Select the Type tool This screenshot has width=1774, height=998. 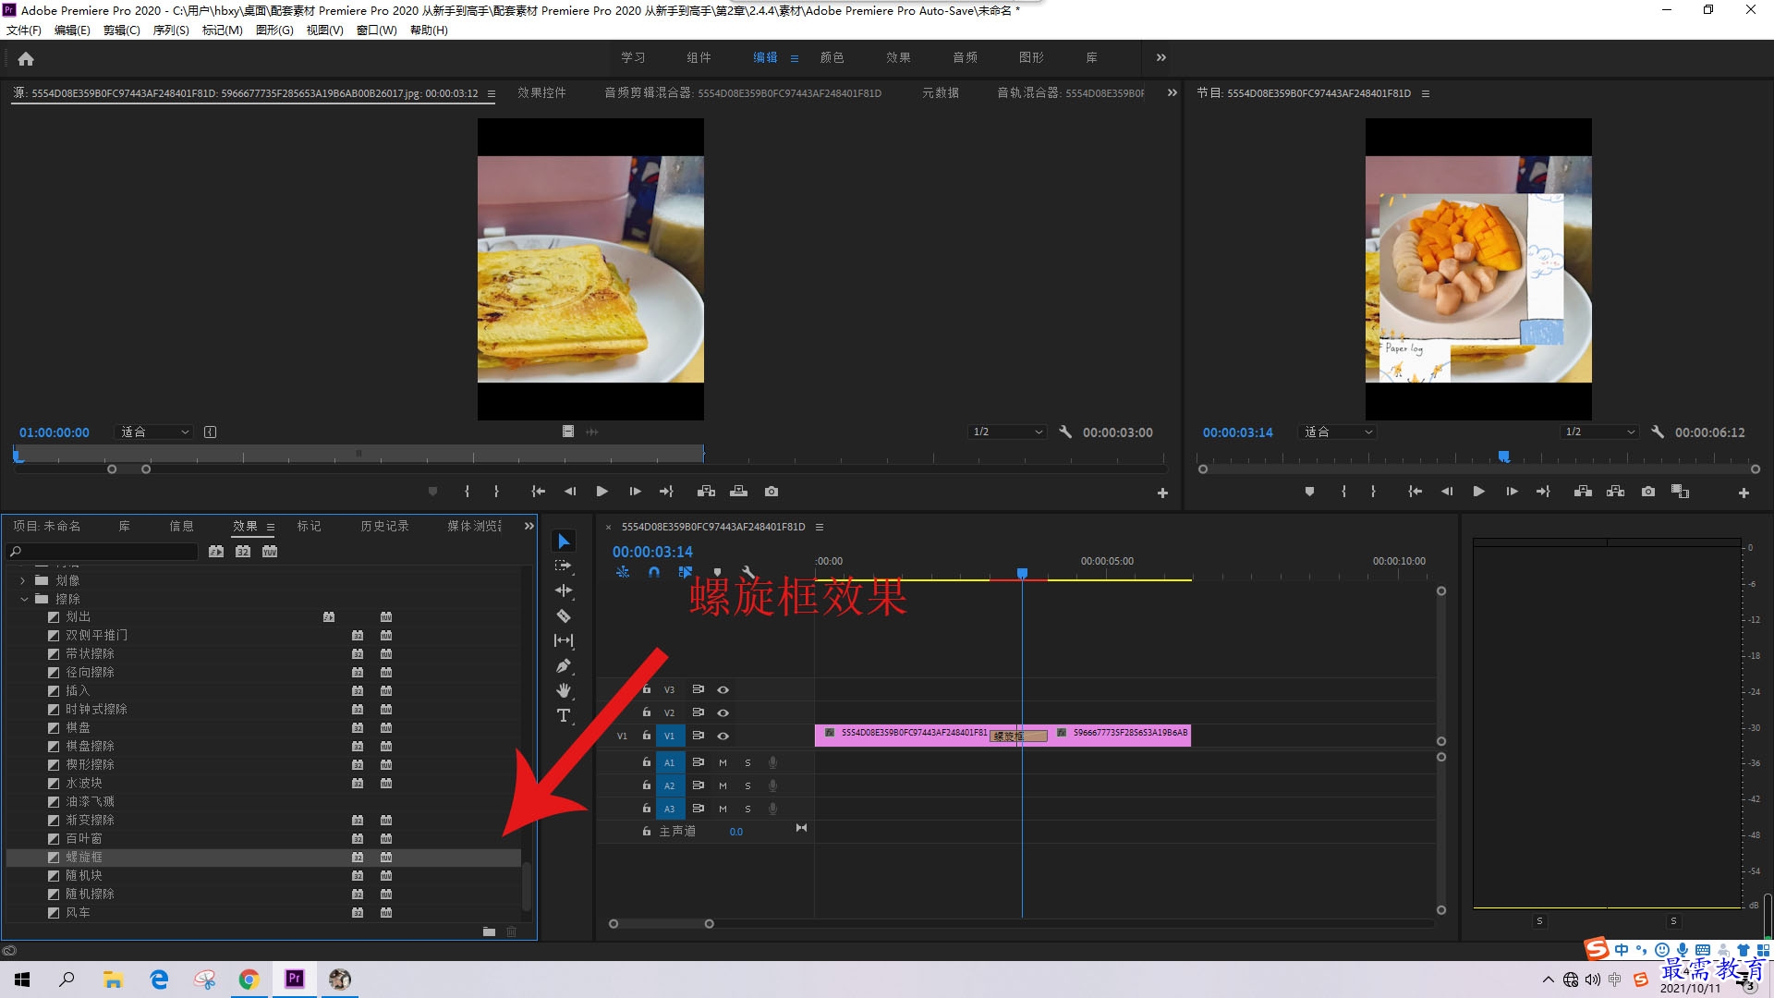pyautogui.click(x=564, y=715)
